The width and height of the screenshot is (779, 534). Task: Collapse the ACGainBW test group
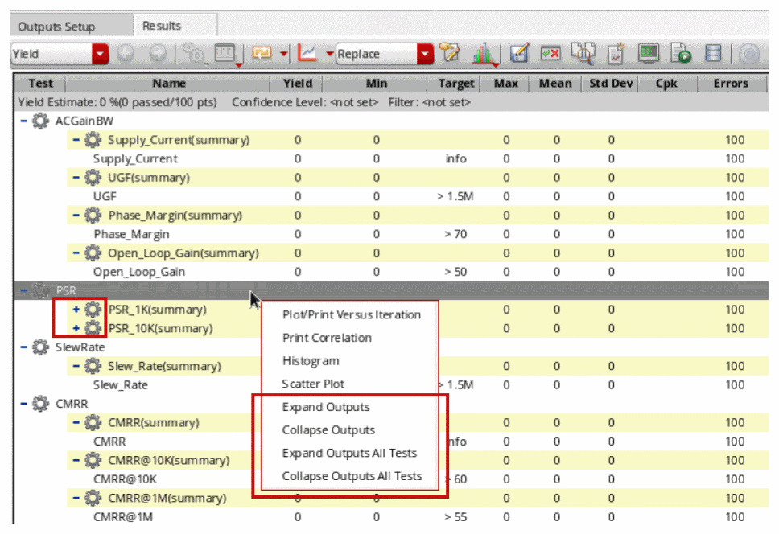(x=24, y=121)
